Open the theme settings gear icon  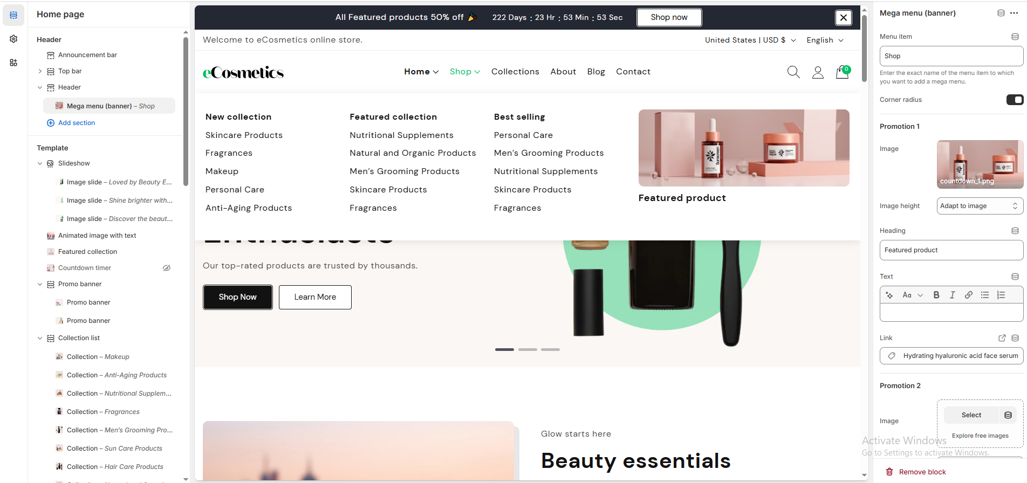coord(13,39)
